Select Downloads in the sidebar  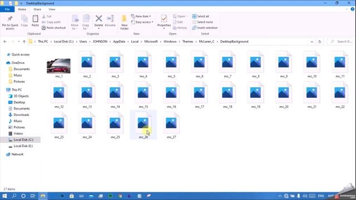[x=19, y=115]
